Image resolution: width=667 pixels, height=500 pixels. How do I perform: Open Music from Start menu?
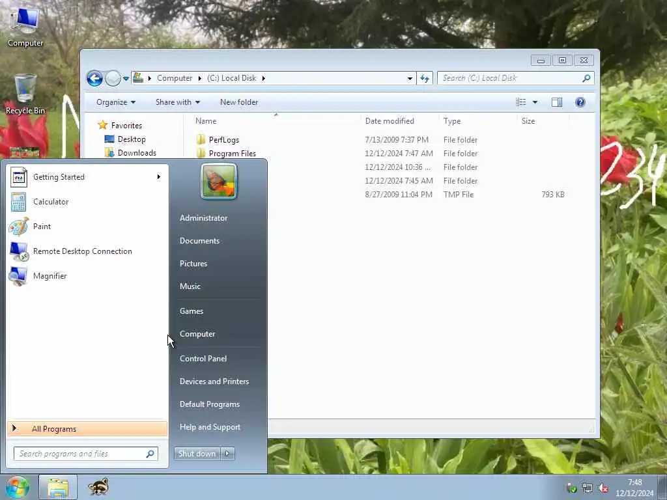(190, 286)
